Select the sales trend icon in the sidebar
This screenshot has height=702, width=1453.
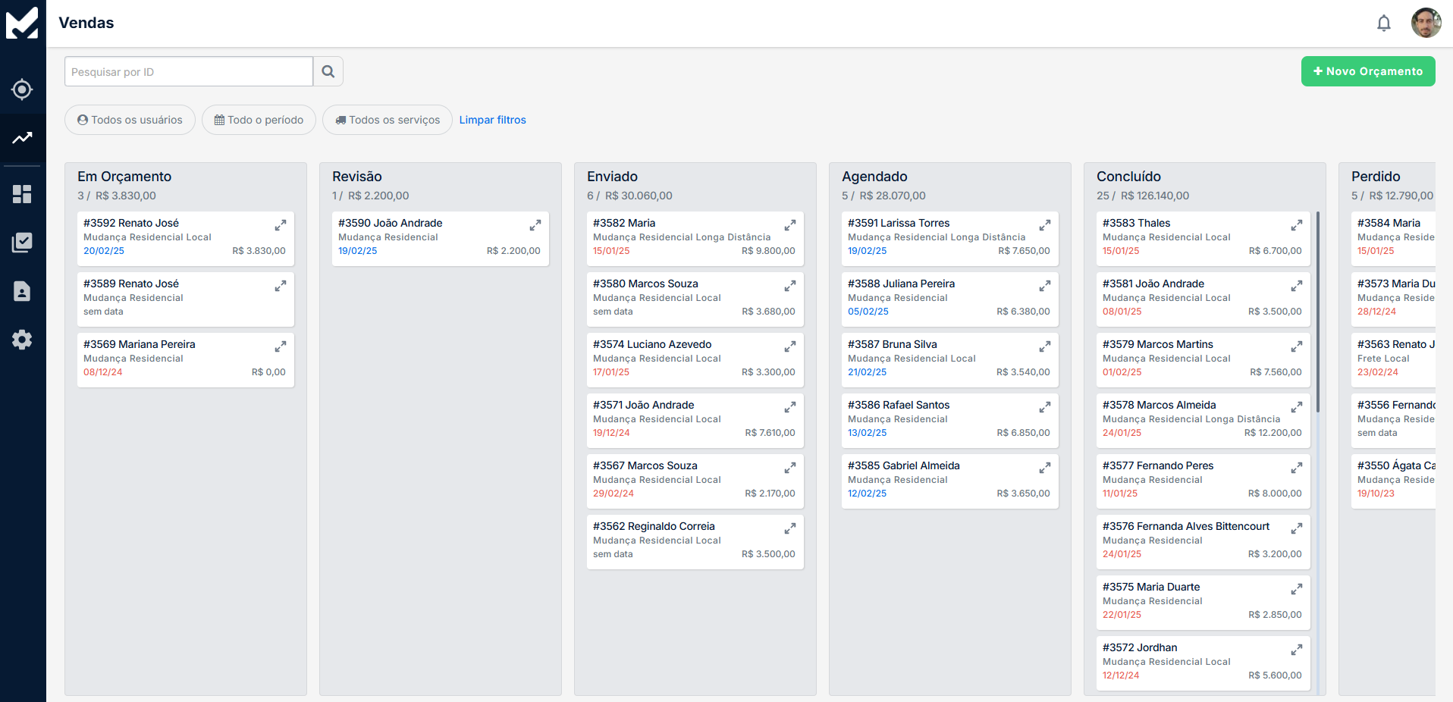(x=22, y=139)
